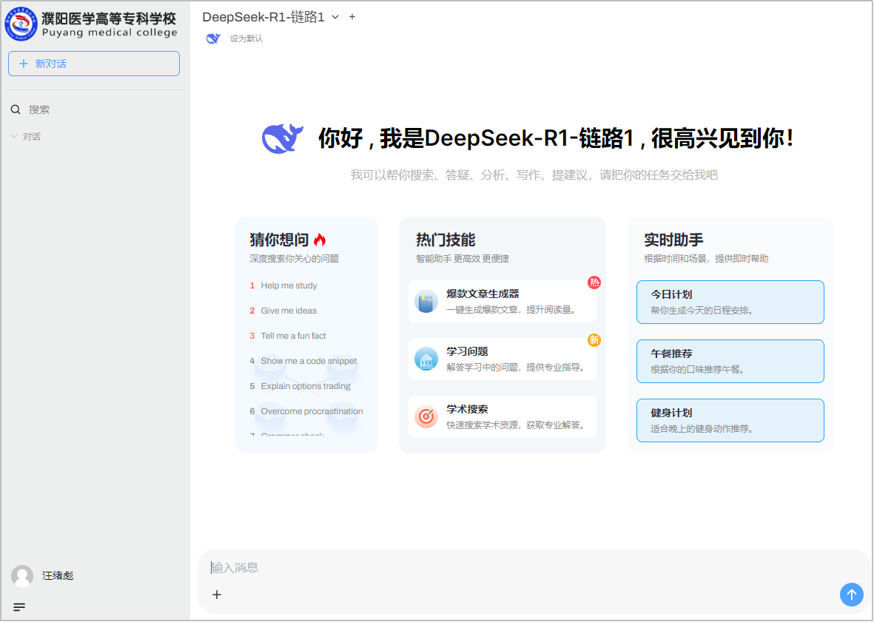Image resolution: width=874 pixels, height=622 pixels.
Task: Choose Overcome procrastination suggestion
Action: point(312,411)
